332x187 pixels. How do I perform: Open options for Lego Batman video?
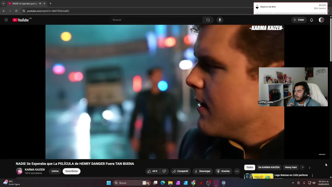point(312,176)
